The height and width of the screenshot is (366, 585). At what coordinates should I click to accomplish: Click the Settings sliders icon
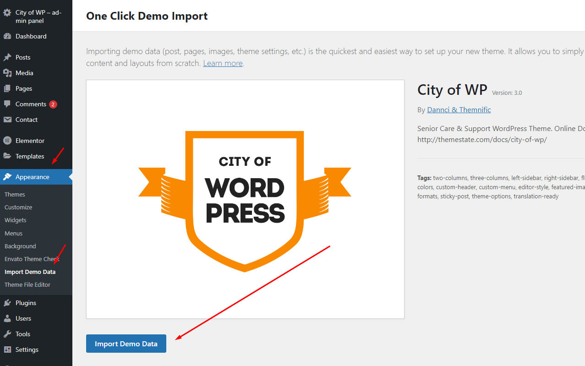[7, 350]
